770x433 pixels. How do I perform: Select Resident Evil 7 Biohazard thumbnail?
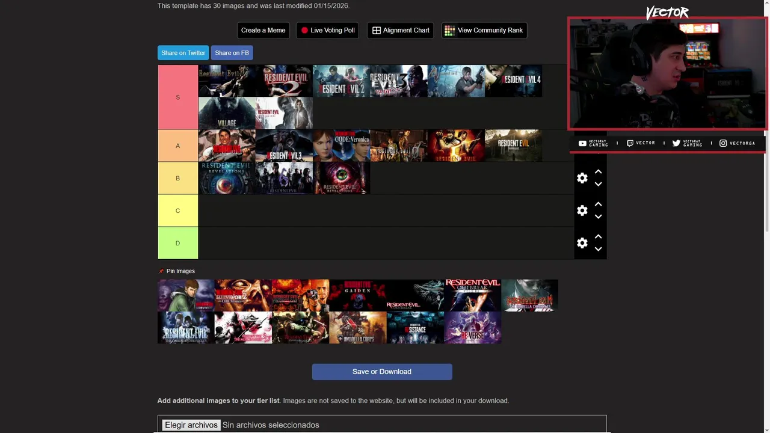coord(513,146)
